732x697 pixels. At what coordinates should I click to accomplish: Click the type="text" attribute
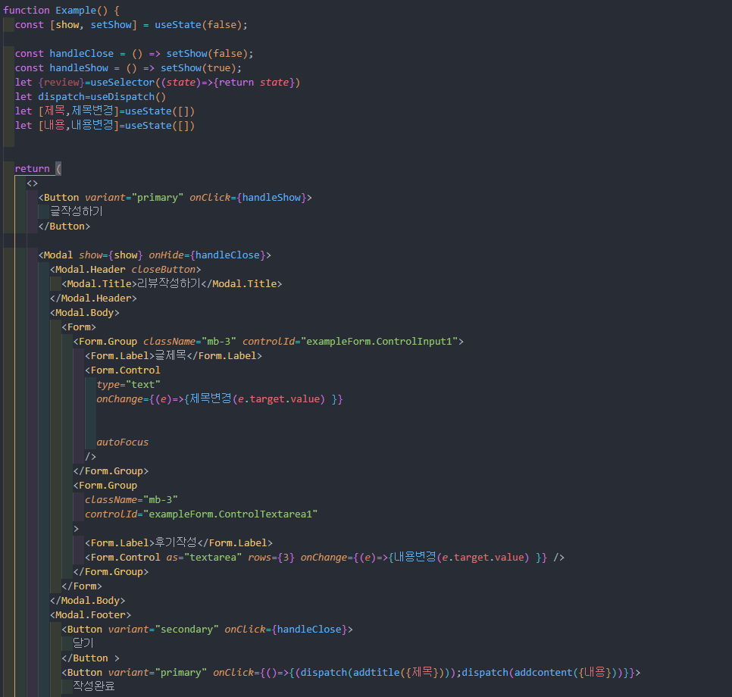point(128,385)
